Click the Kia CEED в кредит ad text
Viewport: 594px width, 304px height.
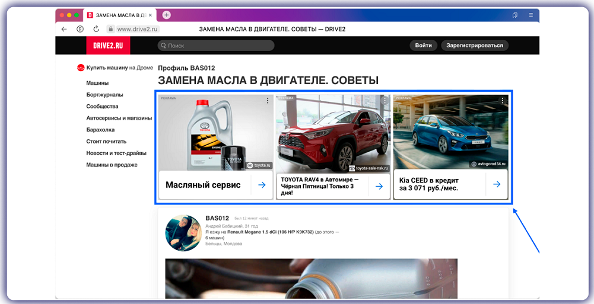(x=429, y=184)
